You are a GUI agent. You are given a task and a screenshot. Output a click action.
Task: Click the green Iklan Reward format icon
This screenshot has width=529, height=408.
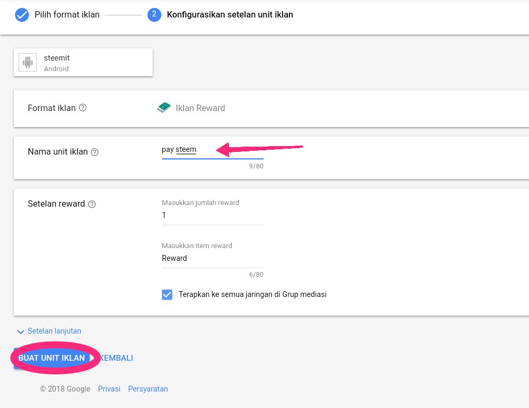point(164,108)
